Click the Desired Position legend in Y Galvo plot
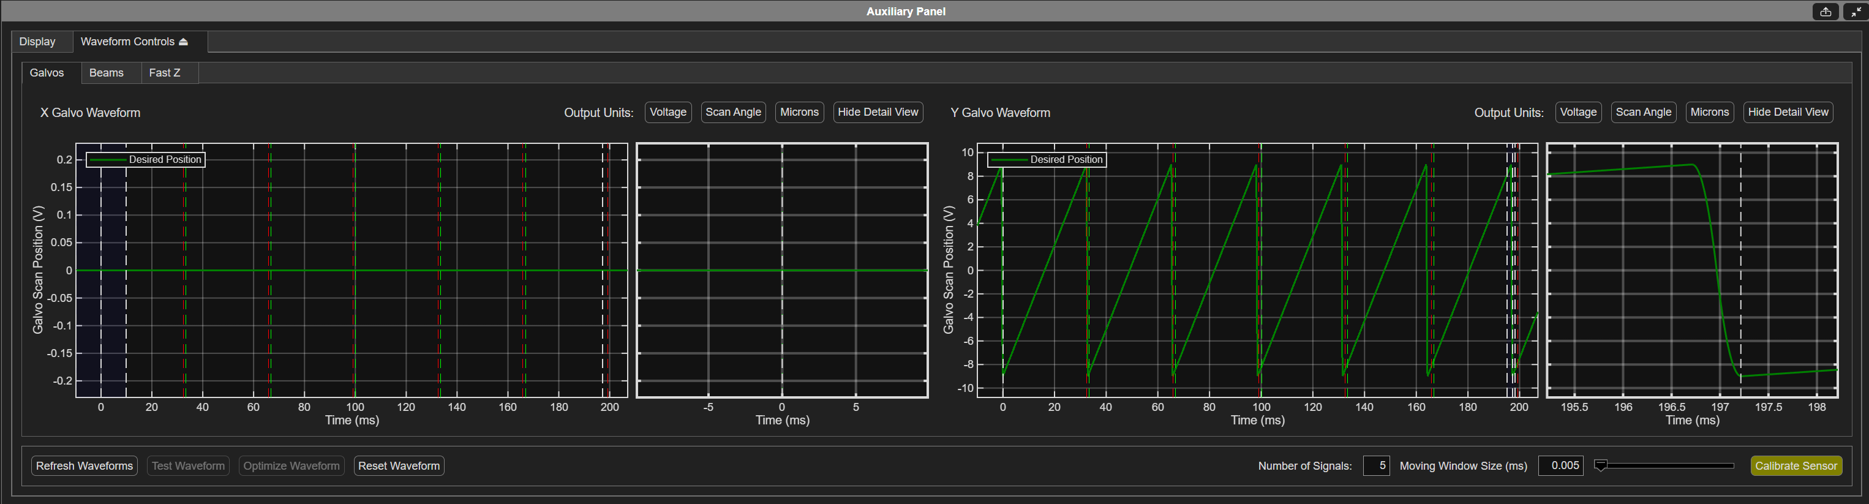The width and height of the screenshot is (1869, 504). point(1047,160)
